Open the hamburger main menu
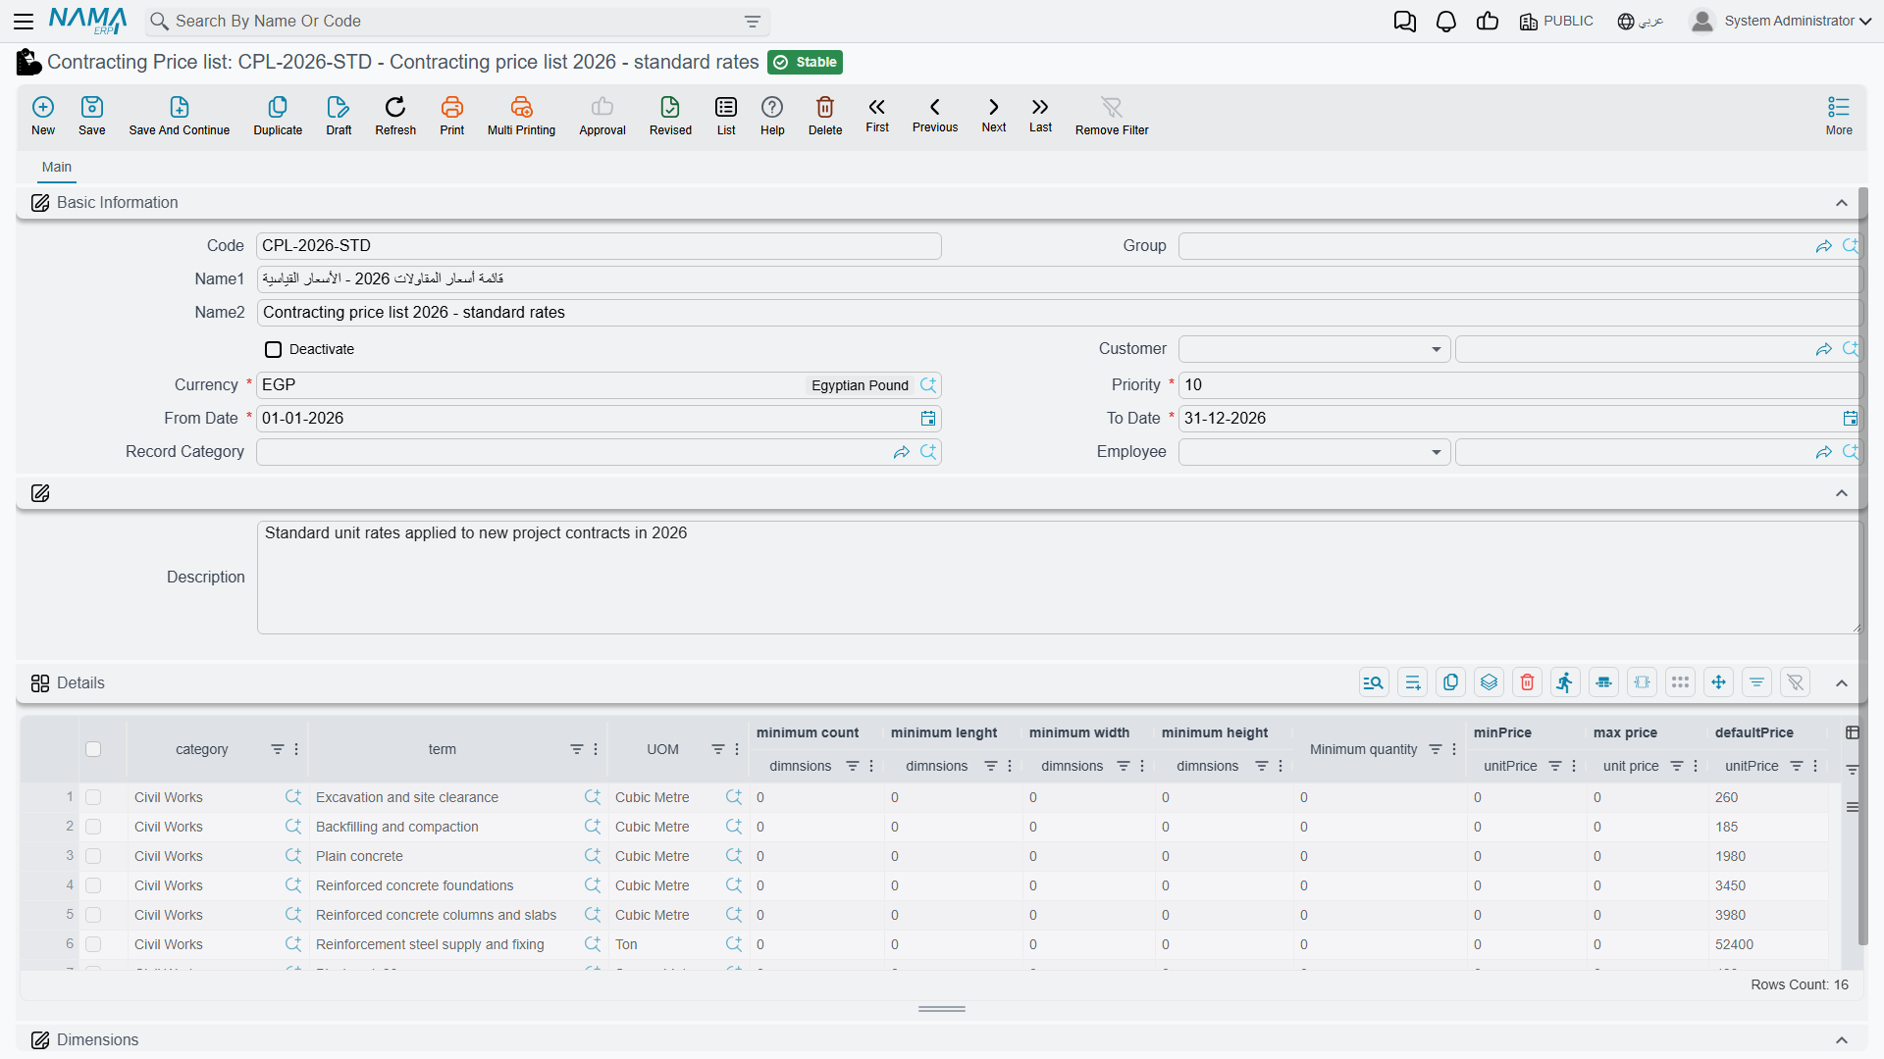 coord(25,22)
